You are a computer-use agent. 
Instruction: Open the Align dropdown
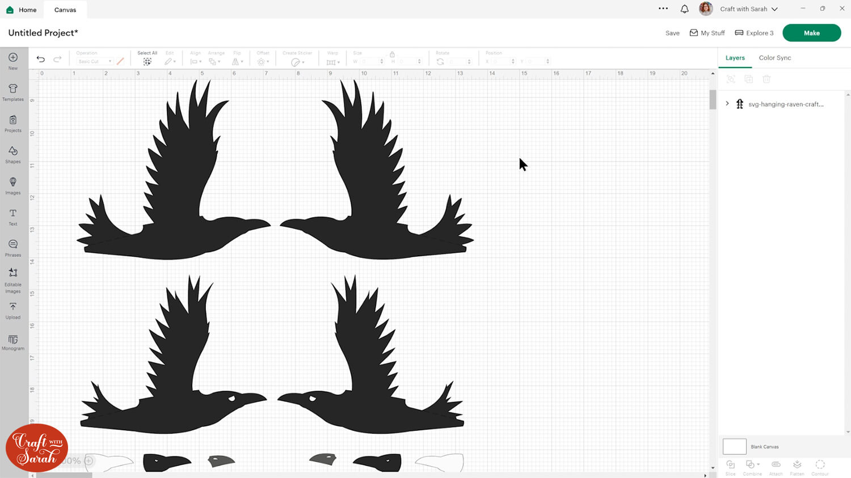(x=196, y=61)
